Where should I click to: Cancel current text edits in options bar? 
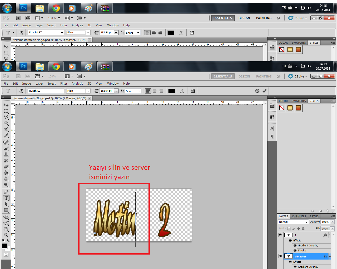(x=257, y=91)
